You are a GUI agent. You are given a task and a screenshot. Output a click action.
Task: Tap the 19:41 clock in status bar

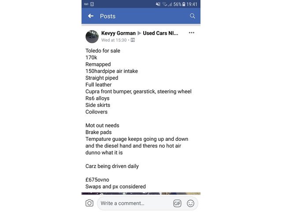(x=192, y=4)
